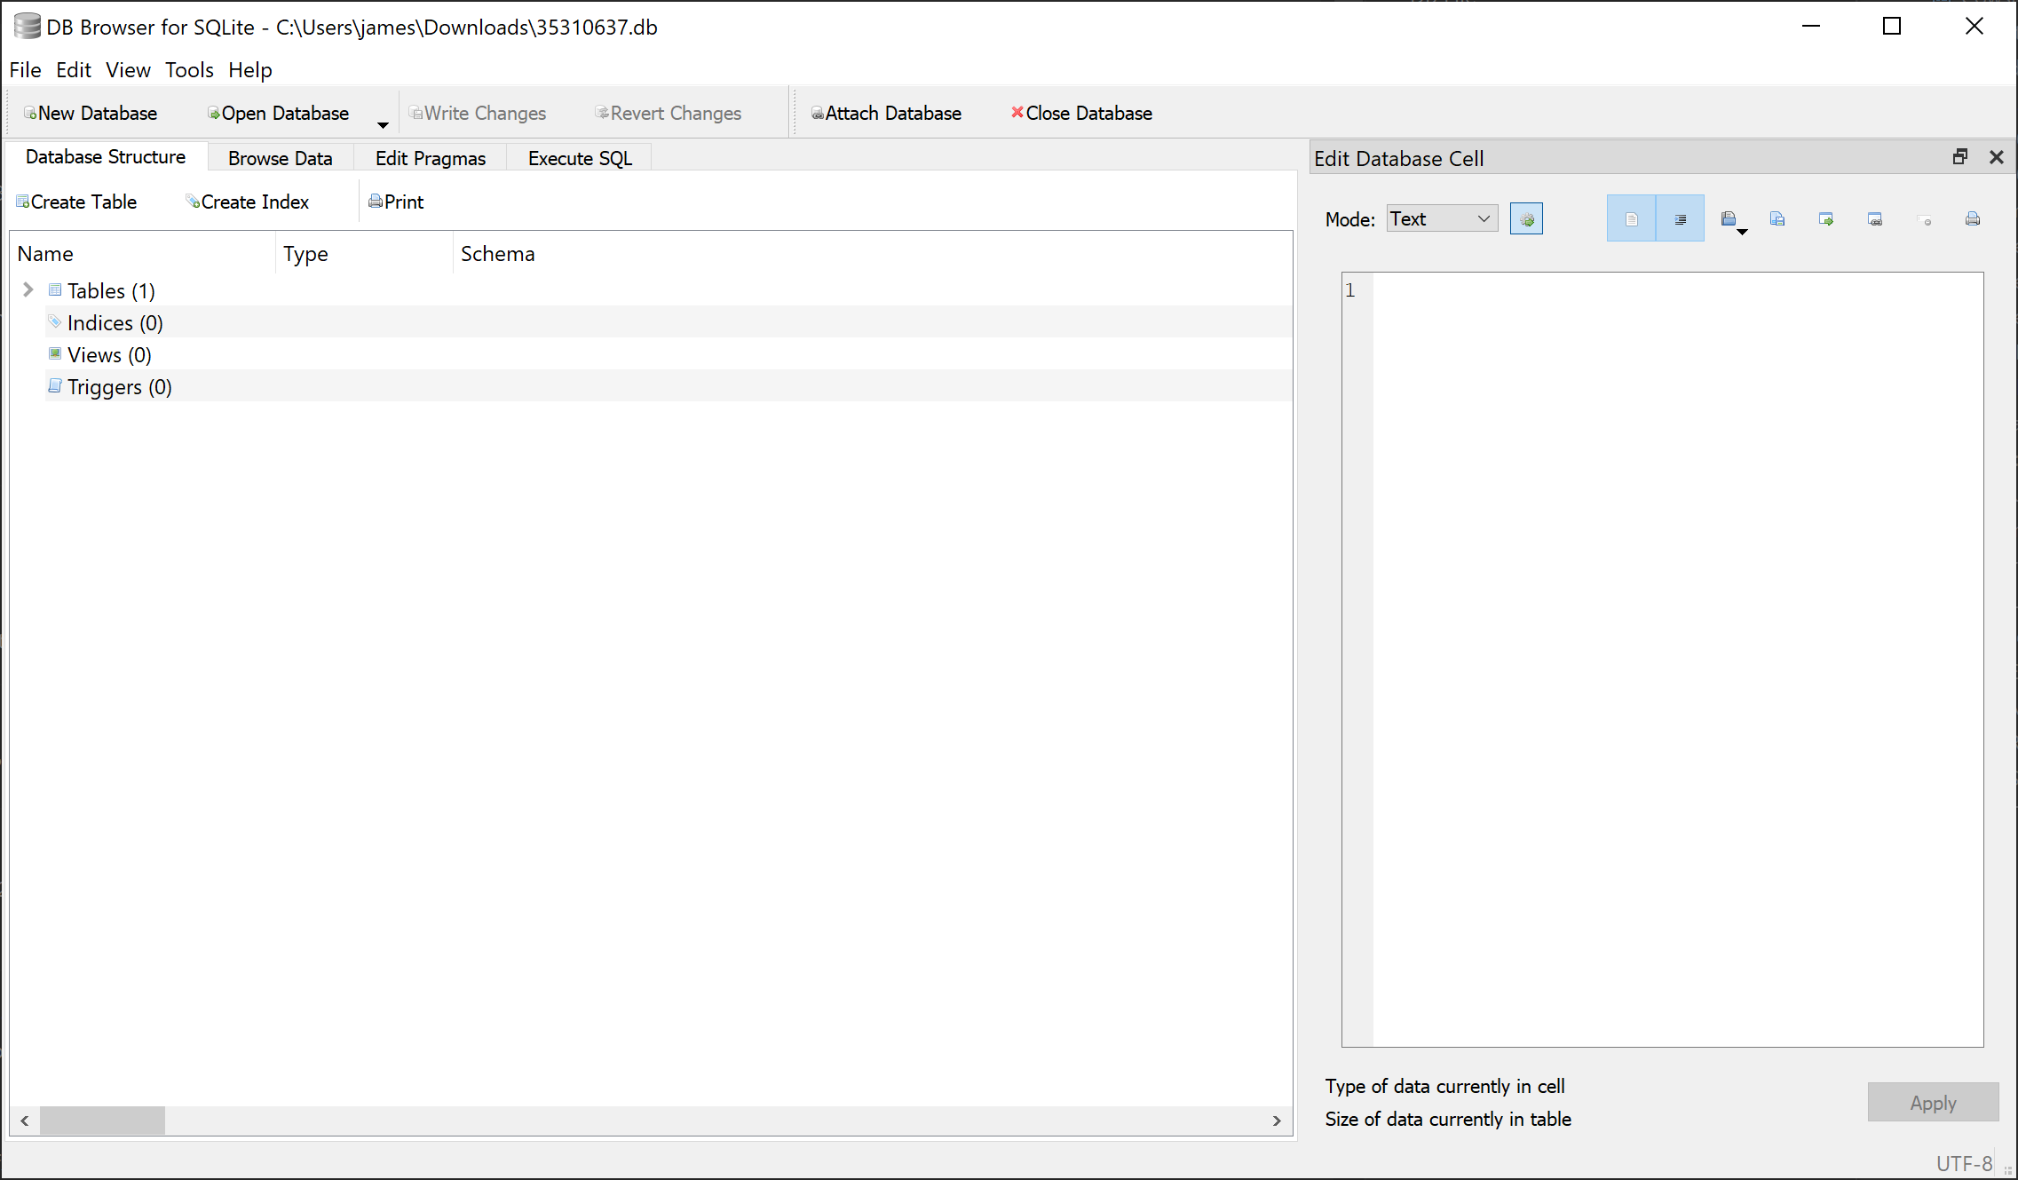Enable automatic editor mode adjustment
The width and height of the screenshot is (2018, 1180).
click(1526, 218)
